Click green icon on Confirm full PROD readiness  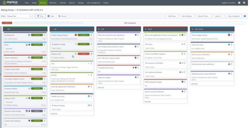pos(182,54)
